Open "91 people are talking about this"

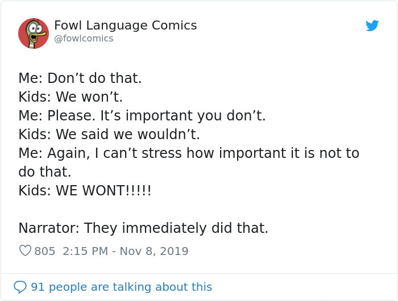(x=121, y=287)
